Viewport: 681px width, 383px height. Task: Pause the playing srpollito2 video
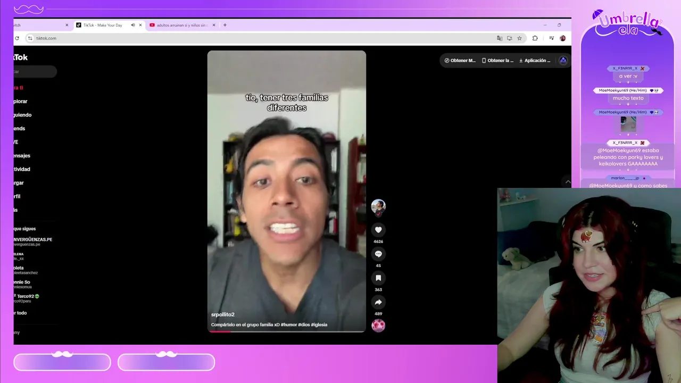(x=287, y=191)
